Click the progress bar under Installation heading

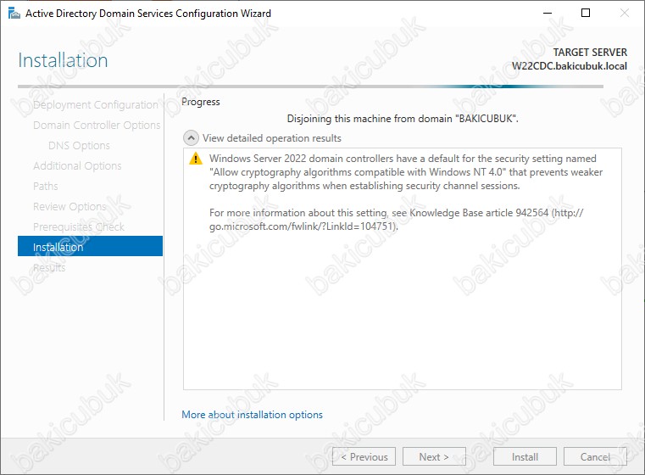310,87
